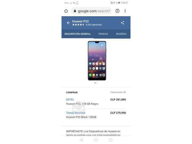Tap the CLP 279,990 price
This screenshot has width=192, height=144.
click(118, 113)
